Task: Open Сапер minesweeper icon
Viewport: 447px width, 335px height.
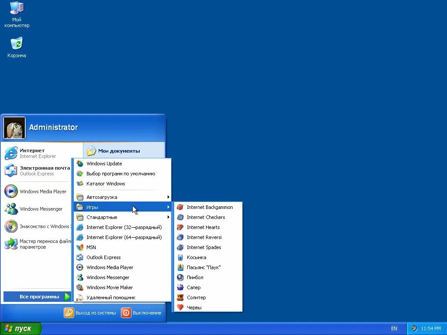Action: tap(180, 287)
